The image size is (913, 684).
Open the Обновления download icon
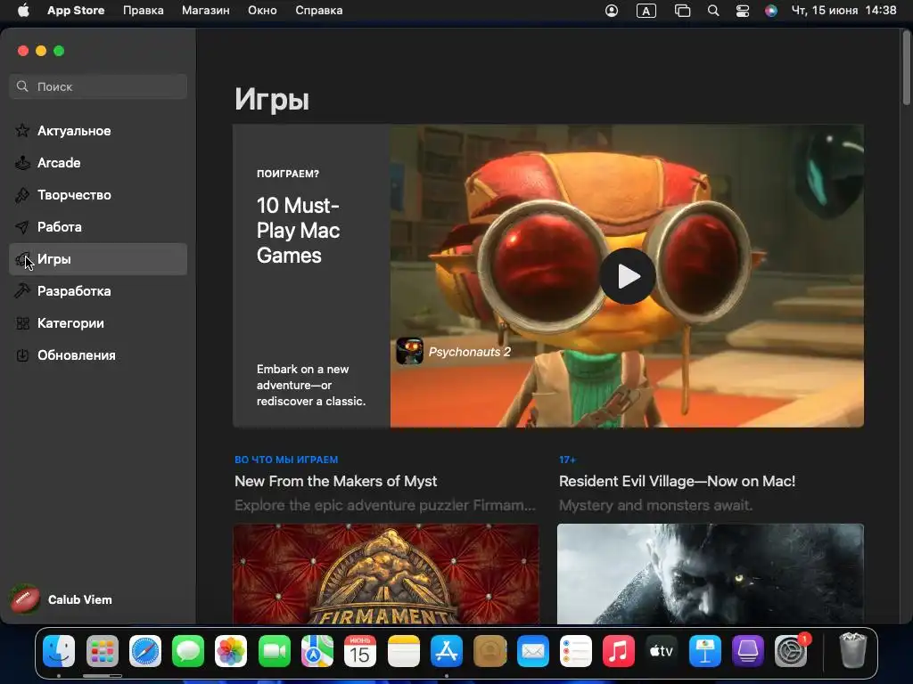[x=22, y=355]
